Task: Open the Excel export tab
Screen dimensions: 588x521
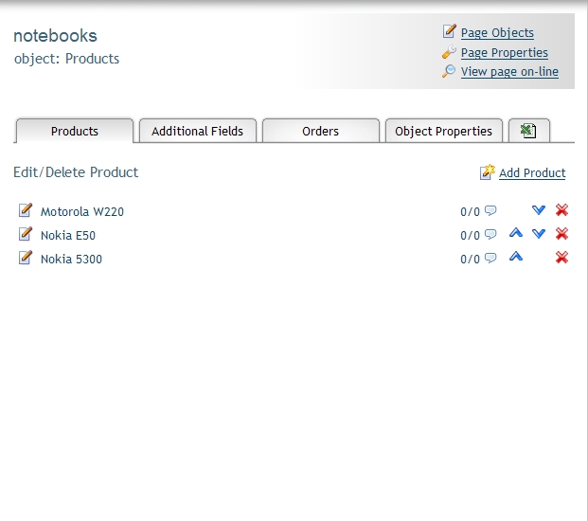Action: point(529,131)
